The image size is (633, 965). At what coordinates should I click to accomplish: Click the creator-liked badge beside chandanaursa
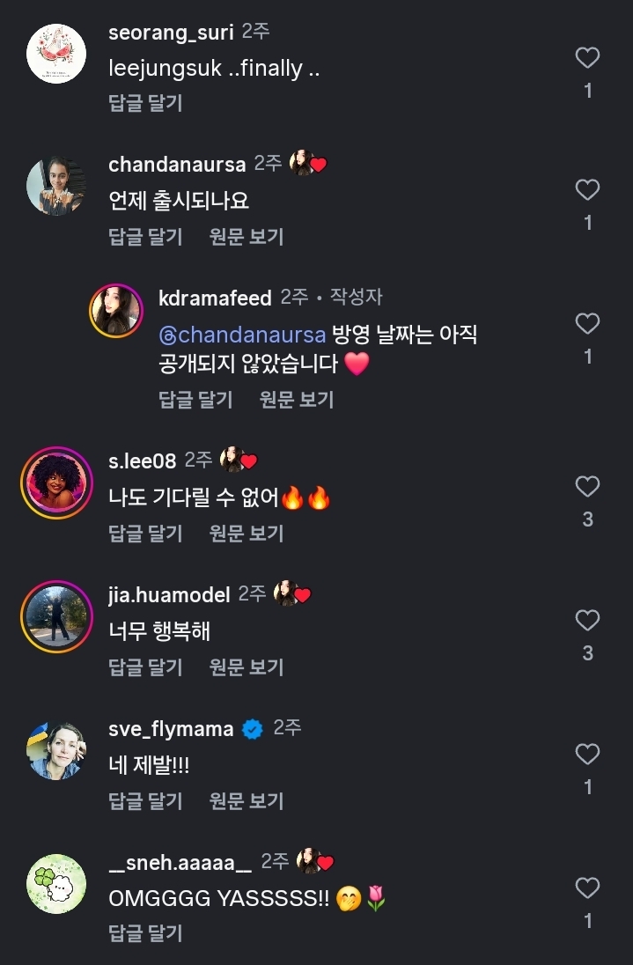tap(307, 164)
